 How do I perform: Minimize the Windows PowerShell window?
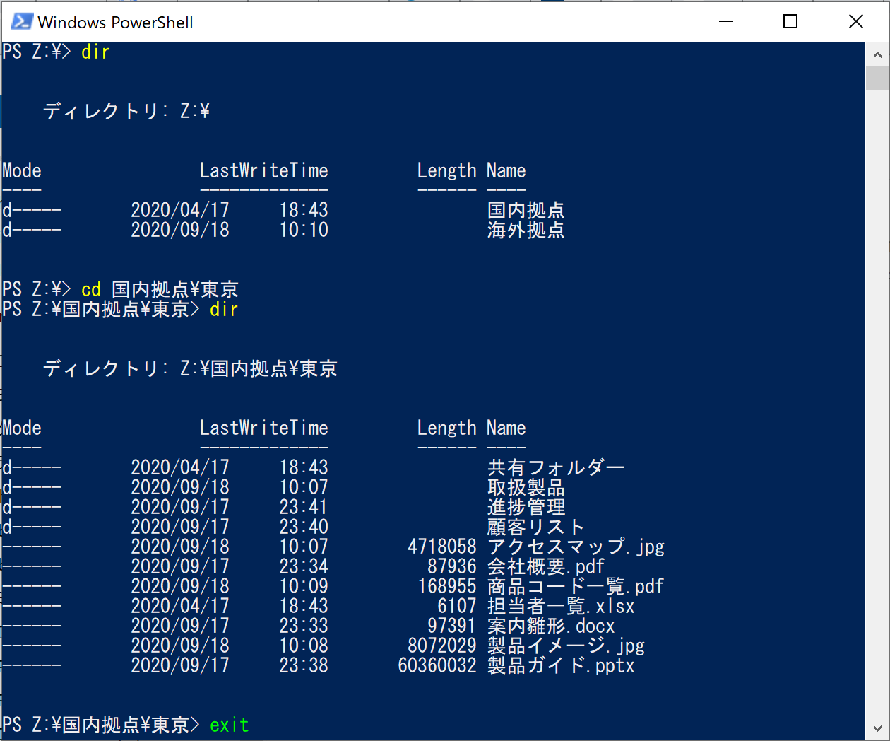tap(726, 22)
